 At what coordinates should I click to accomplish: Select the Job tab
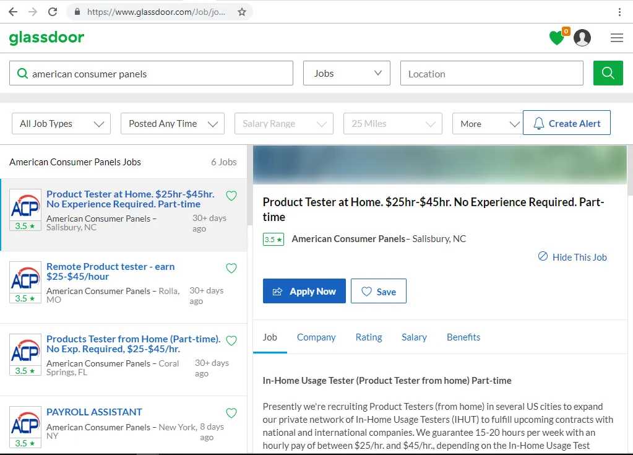tap(270, 337)
